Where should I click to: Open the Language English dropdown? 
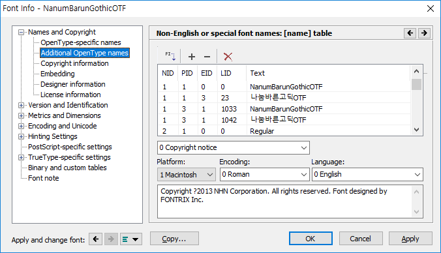pyautogui.click(x=367, y=175)
